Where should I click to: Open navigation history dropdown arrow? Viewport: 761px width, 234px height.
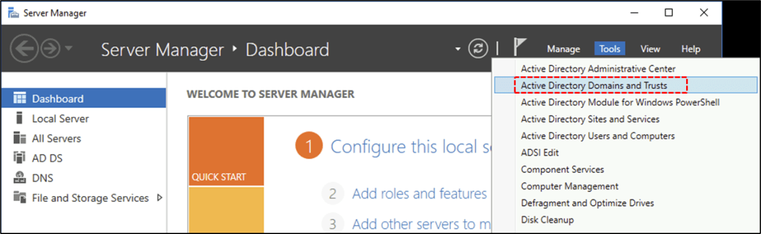68,49
